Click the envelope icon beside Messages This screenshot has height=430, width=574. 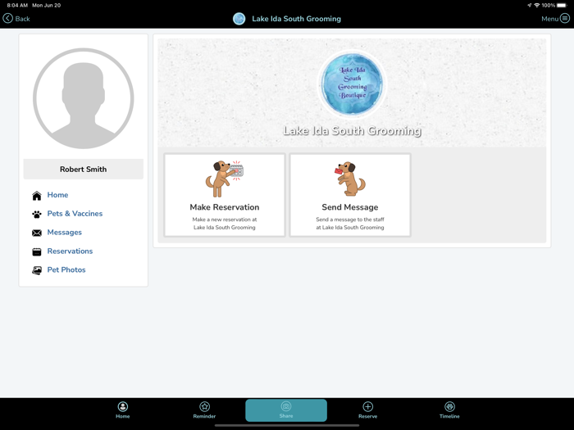click(37, 233)
